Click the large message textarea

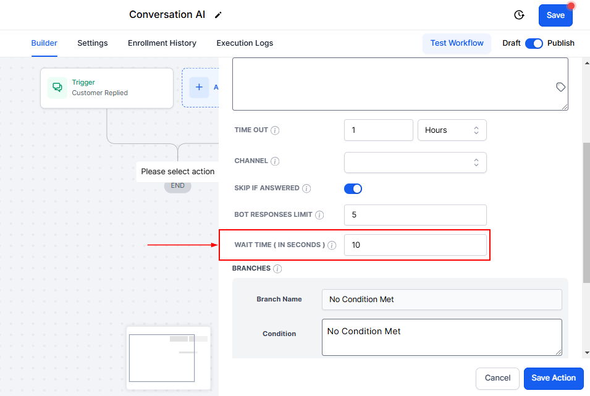point(400,84)
